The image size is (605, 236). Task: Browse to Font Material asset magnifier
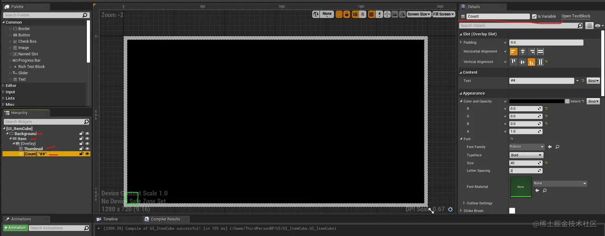[545, 190]
